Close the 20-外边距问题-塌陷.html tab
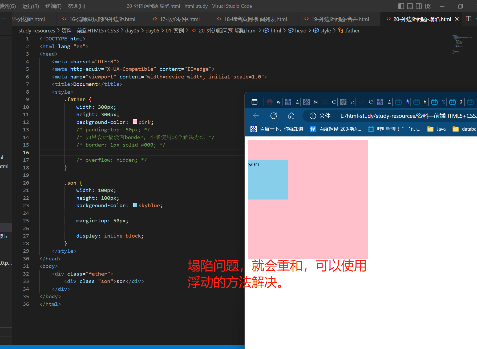Screen dimensions: 477x349 point(457,19)
